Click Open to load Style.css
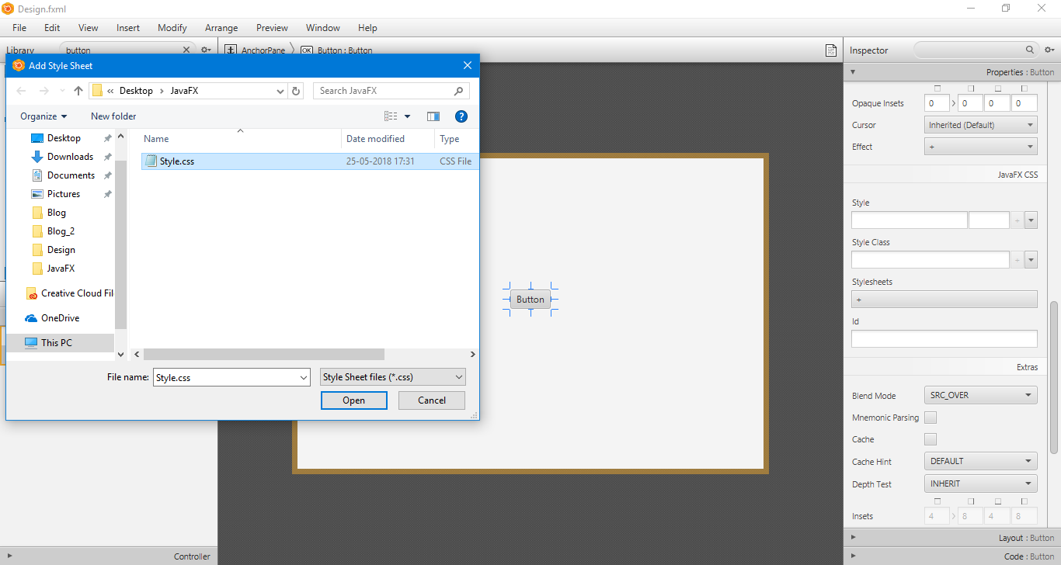 tap(353, 400)
